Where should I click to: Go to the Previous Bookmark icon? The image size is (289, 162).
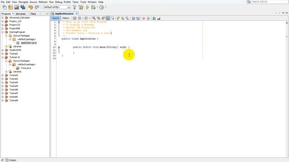coord(118,18)
